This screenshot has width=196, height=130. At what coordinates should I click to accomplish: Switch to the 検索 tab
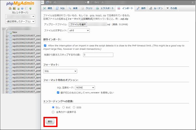coord(73,8)
